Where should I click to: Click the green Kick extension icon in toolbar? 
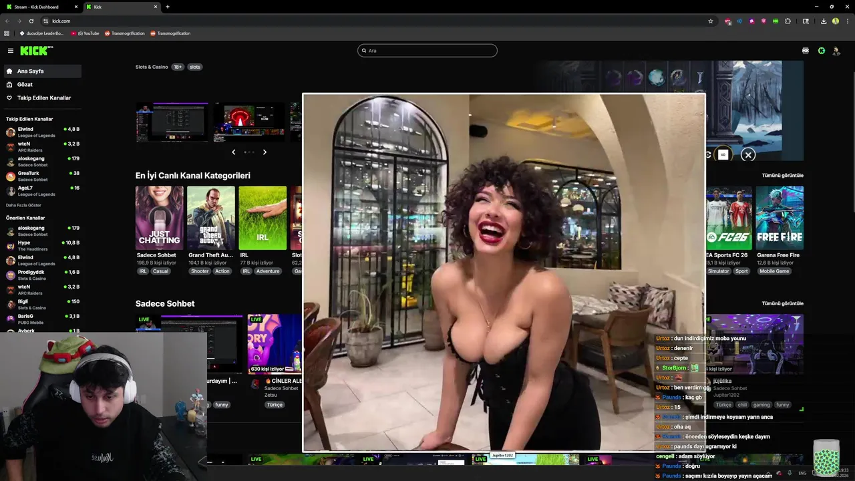pos(776,21)
